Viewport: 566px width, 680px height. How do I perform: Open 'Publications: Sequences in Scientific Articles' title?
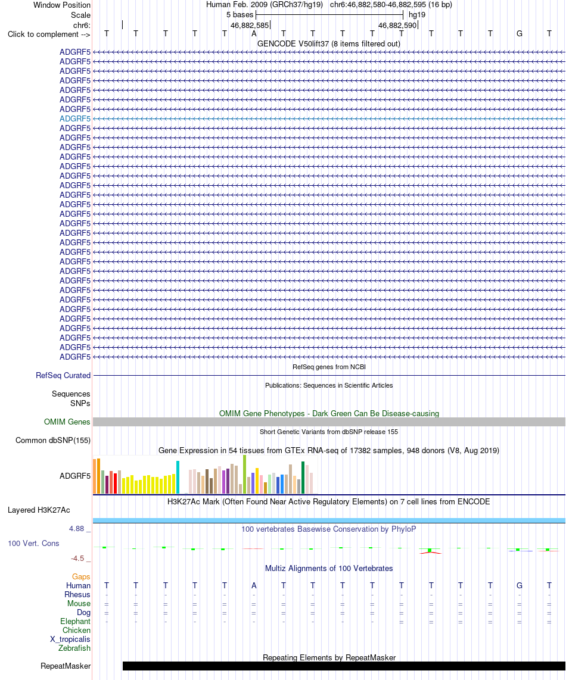point(329,385)
